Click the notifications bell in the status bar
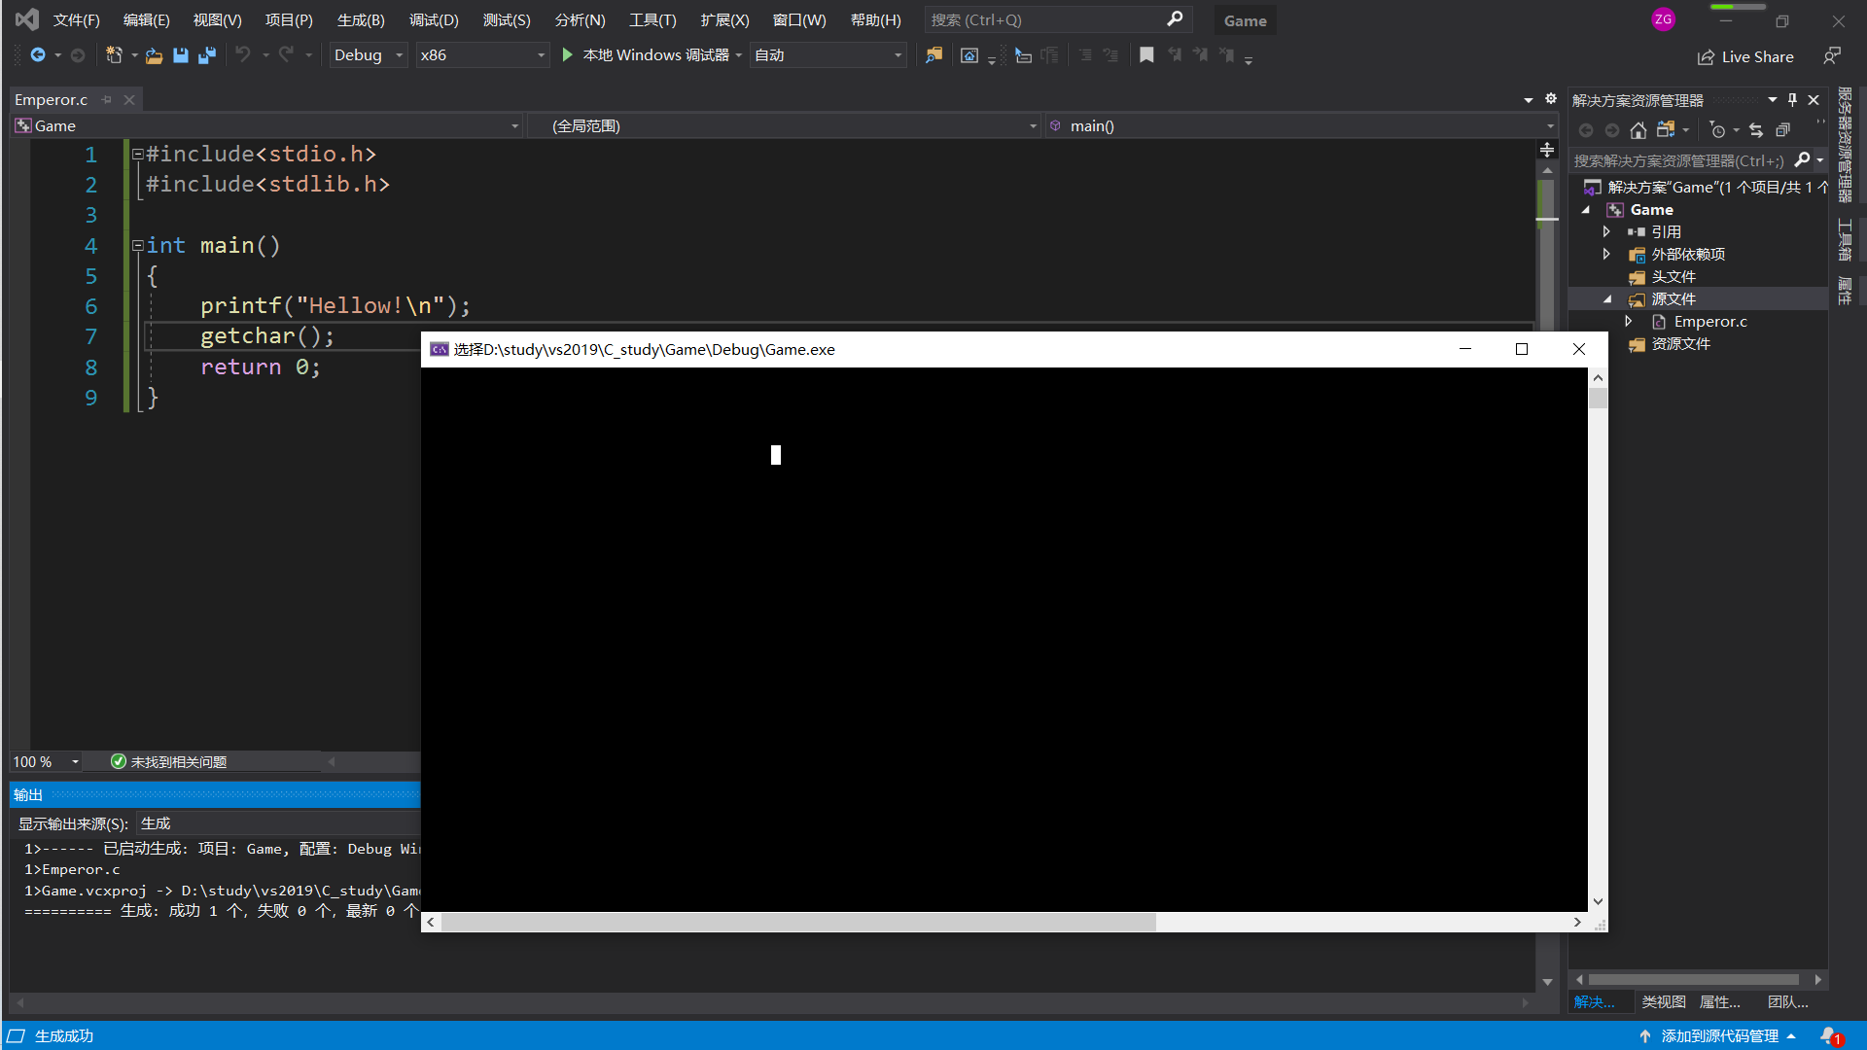This screenshot has width=1867, height=1050. pyautogui.click(x=1829, y=1036)
